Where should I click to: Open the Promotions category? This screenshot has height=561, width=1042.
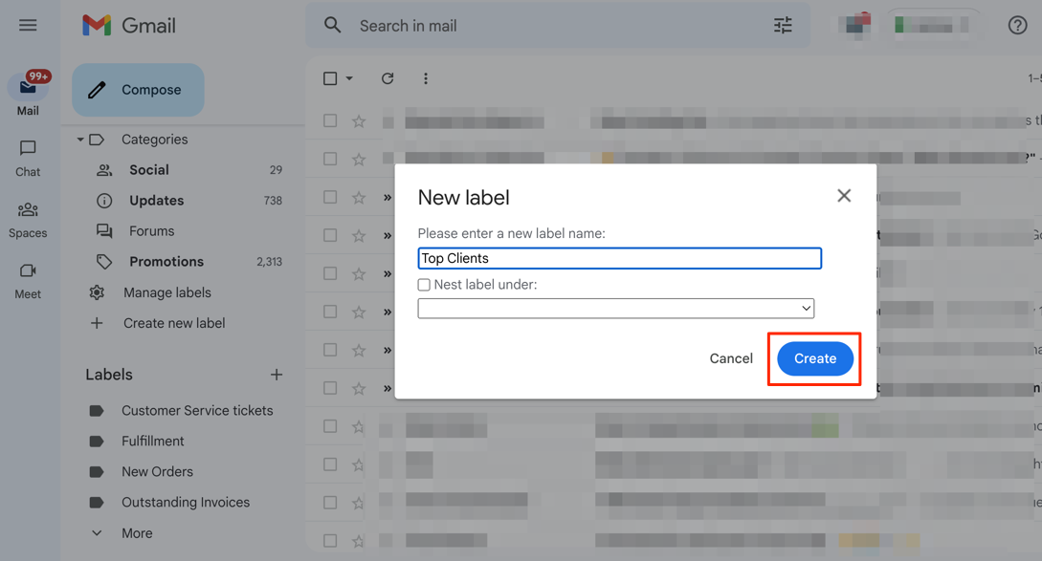tap(166, 261)
